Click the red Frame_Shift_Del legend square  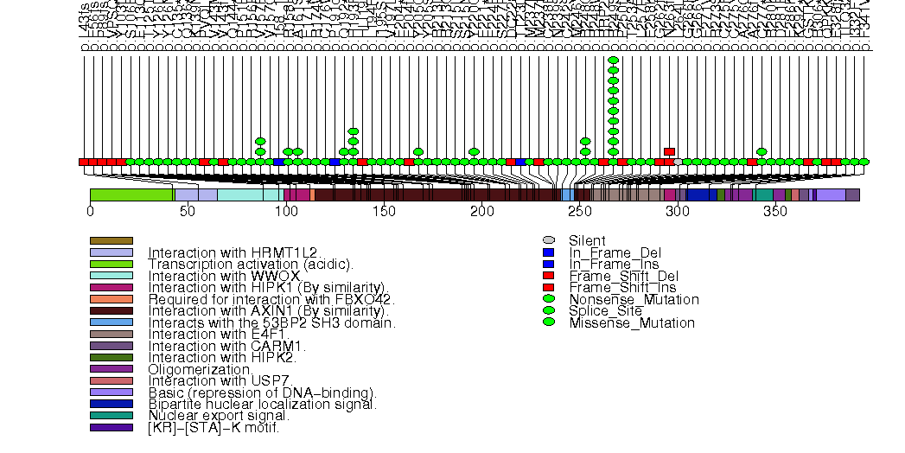[548, 276]
